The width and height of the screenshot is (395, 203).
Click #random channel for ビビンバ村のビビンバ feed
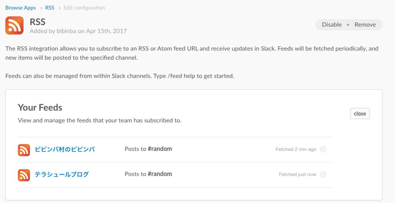(160, 149)
